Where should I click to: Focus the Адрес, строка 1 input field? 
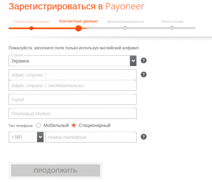pyautogui.click(x=72, y=75)
